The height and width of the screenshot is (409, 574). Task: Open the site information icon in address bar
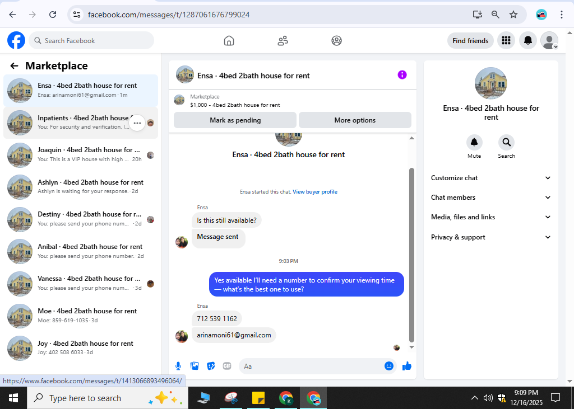[x=76, y=15]
